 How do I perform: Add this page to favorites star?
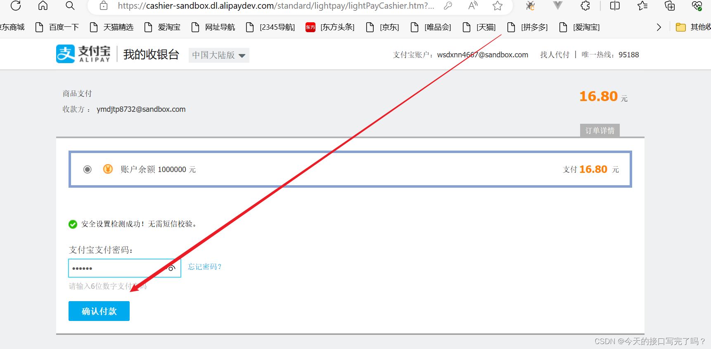click(x=498, y=6)
